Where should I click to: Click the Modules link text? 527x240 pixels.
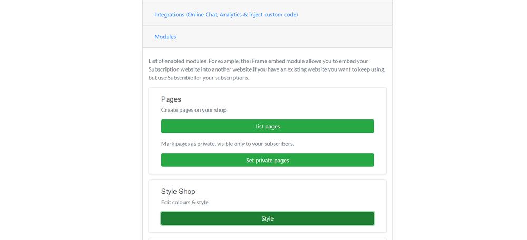pos(165,37)
